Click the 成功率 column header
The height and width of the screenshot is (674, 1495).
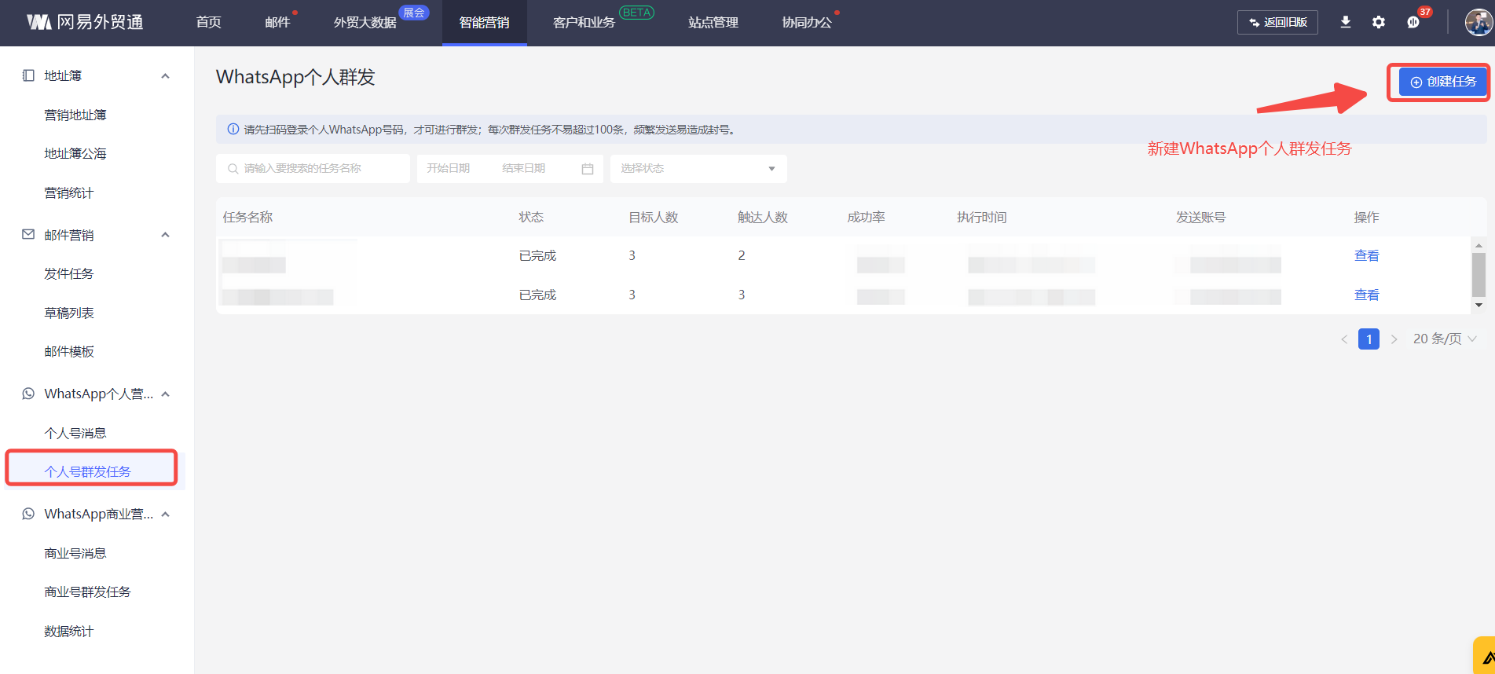[x=867, y=217]
